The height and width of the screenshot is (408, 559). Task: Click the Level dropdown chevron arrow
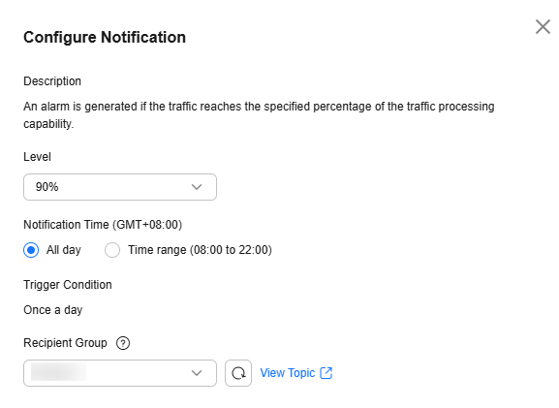[197, 187]
